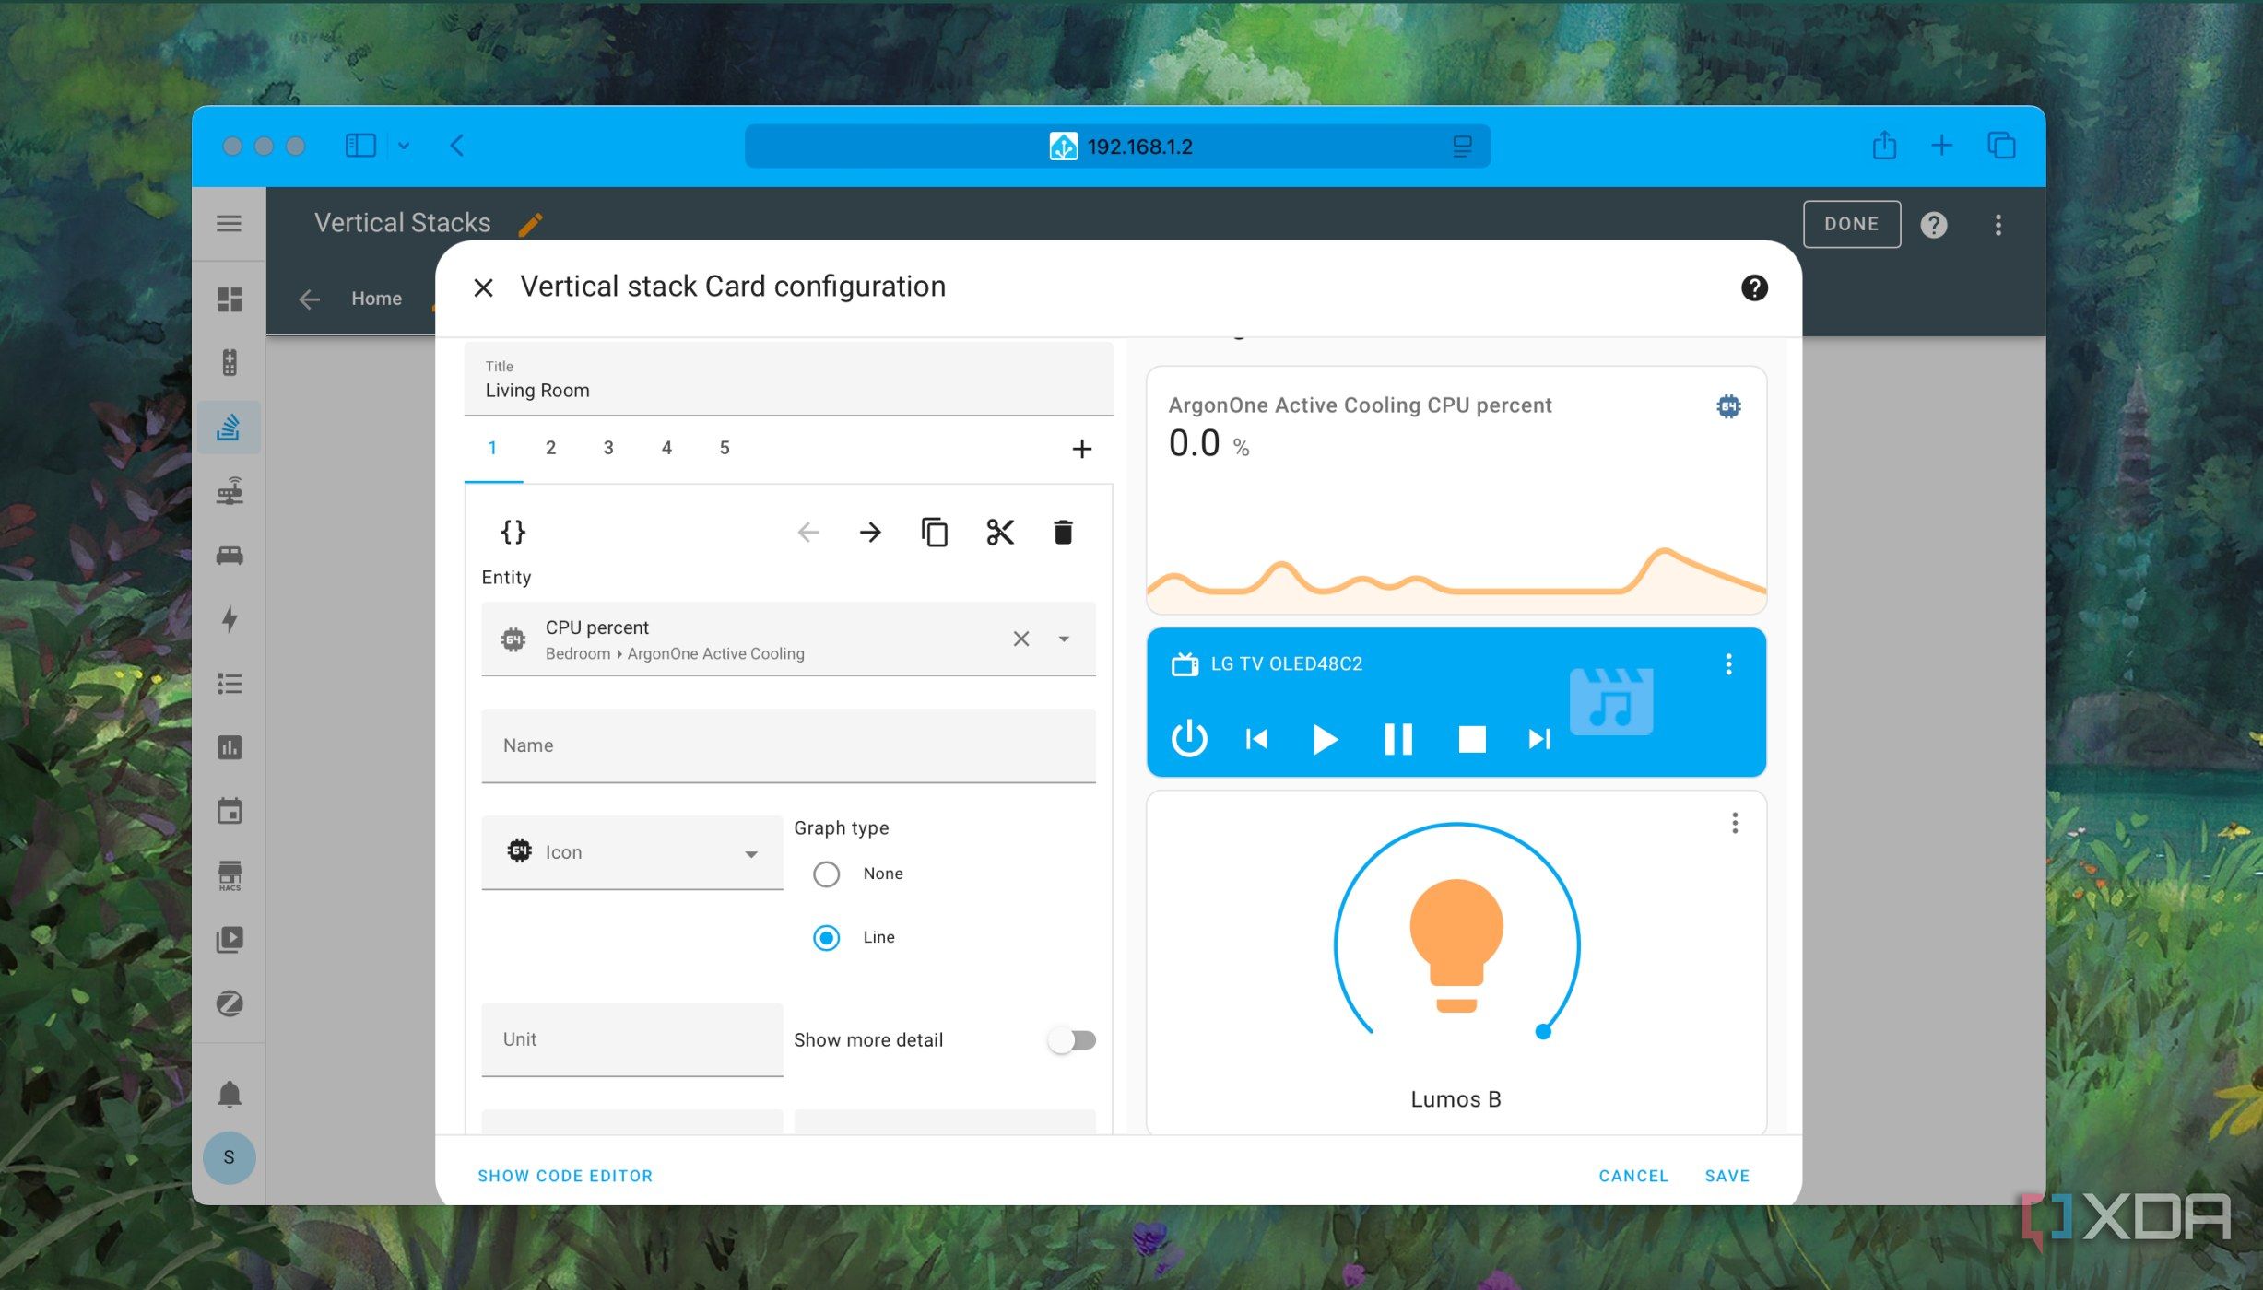
Task: Click the Living Room title field
Action: point(789,379)
